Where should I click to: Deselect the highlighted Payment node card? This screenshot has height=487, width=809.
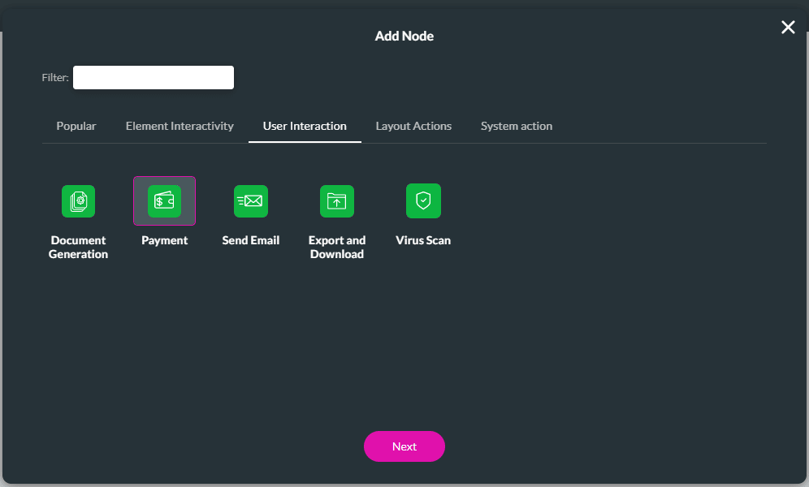[x=164, y=201]
